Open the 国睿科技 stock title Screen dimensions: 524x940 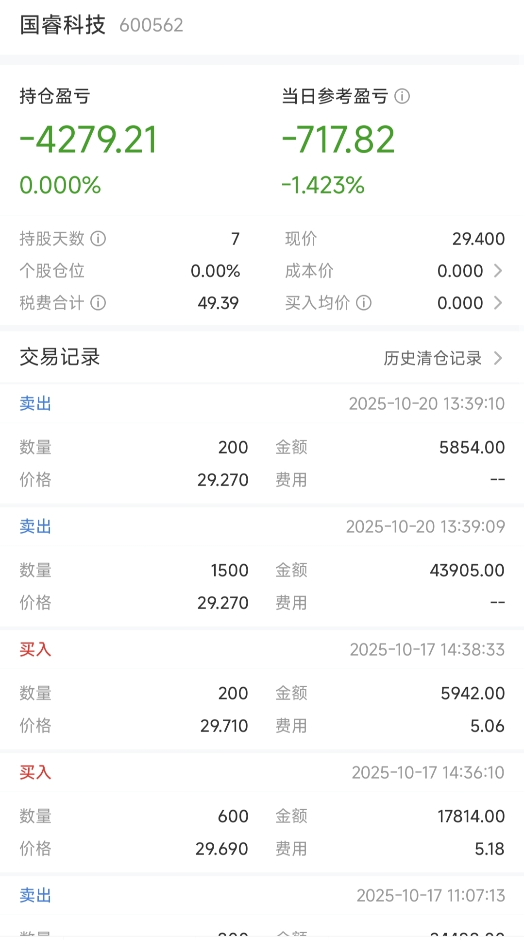[x=63, y=25]
